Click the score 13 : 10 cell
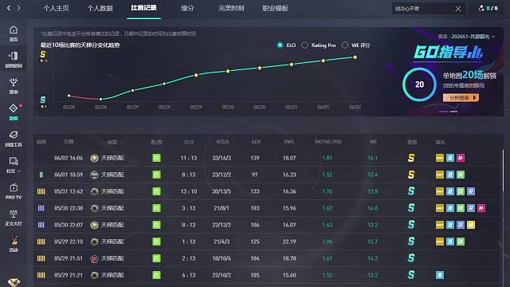The height and width of the screenshot is (287, 510). (189, 191)
